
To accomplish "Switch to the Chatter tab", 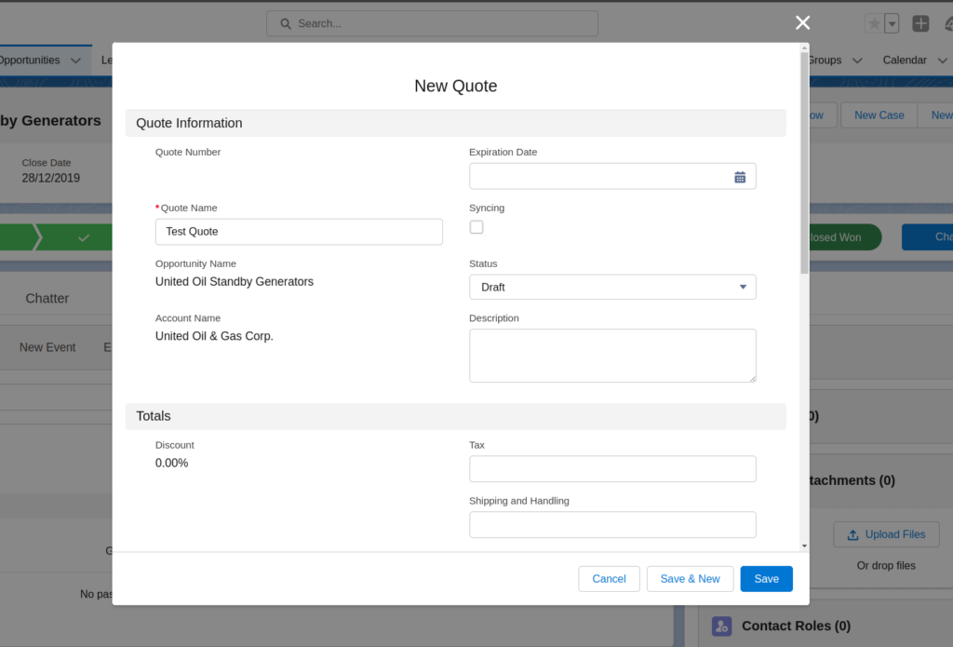I will pos(47,299).
